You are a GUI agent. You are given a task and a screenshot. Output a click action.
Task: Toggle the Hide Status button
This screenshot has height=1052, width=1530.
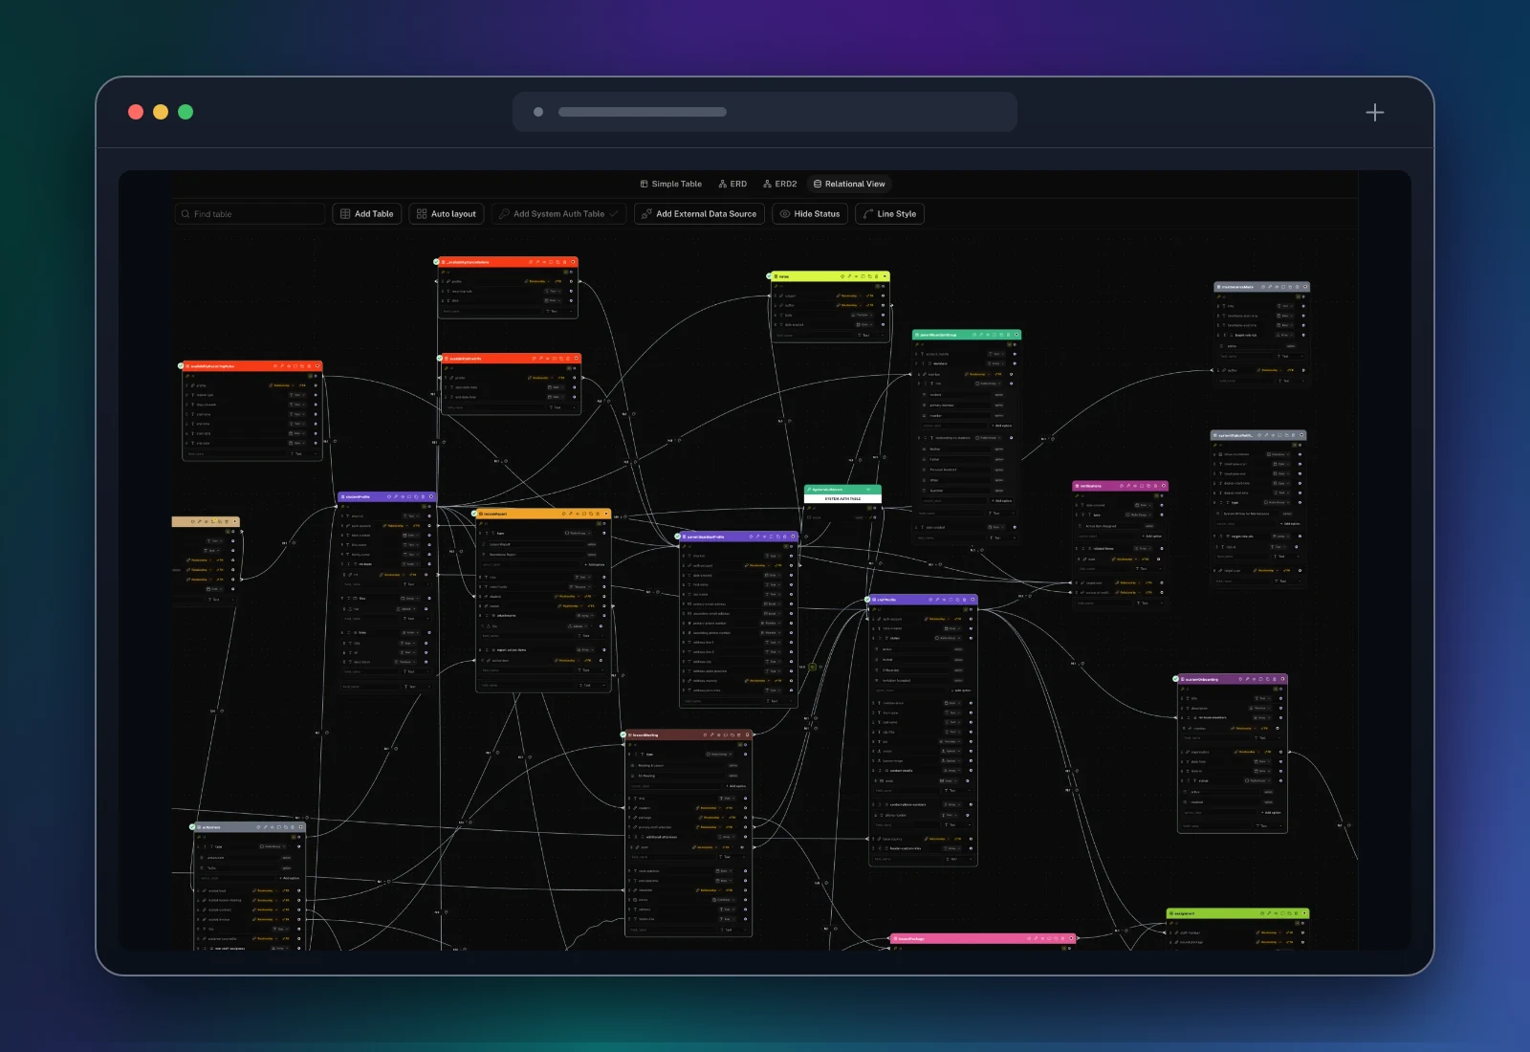[x=810, y=214]
